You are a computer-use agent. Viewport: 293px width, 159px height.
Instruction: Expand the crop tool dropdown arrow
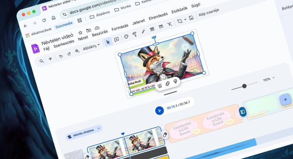(x=185, y=19)
